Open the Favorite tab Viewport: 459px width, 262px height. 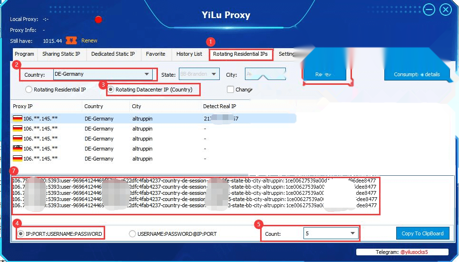click(156, 54)
